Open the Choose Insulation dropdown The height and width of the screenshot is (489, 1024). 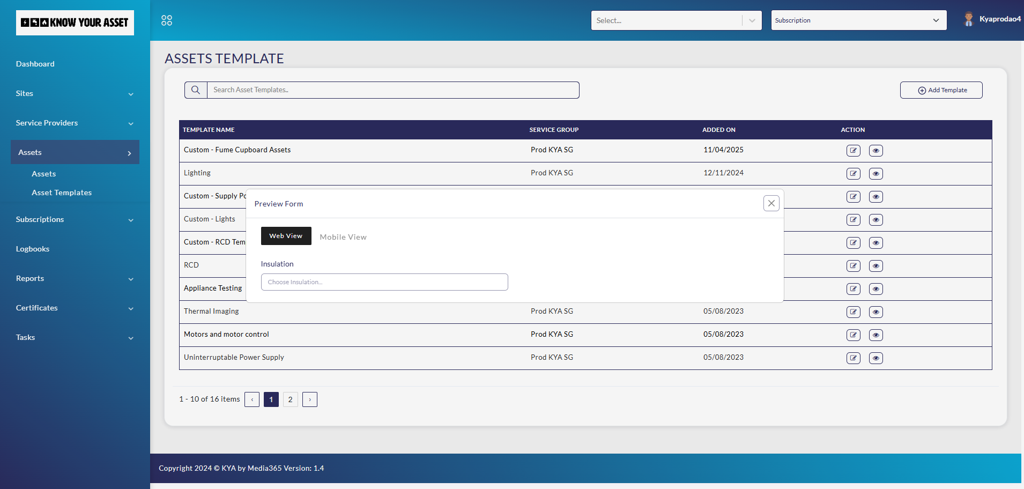click(x=384, y=282)
